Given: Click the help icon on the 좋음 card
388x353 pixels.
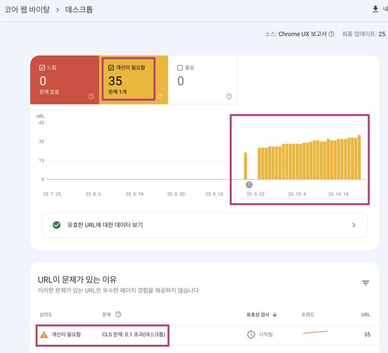Looking at the screenshot, I should click(x=228, y=96).
